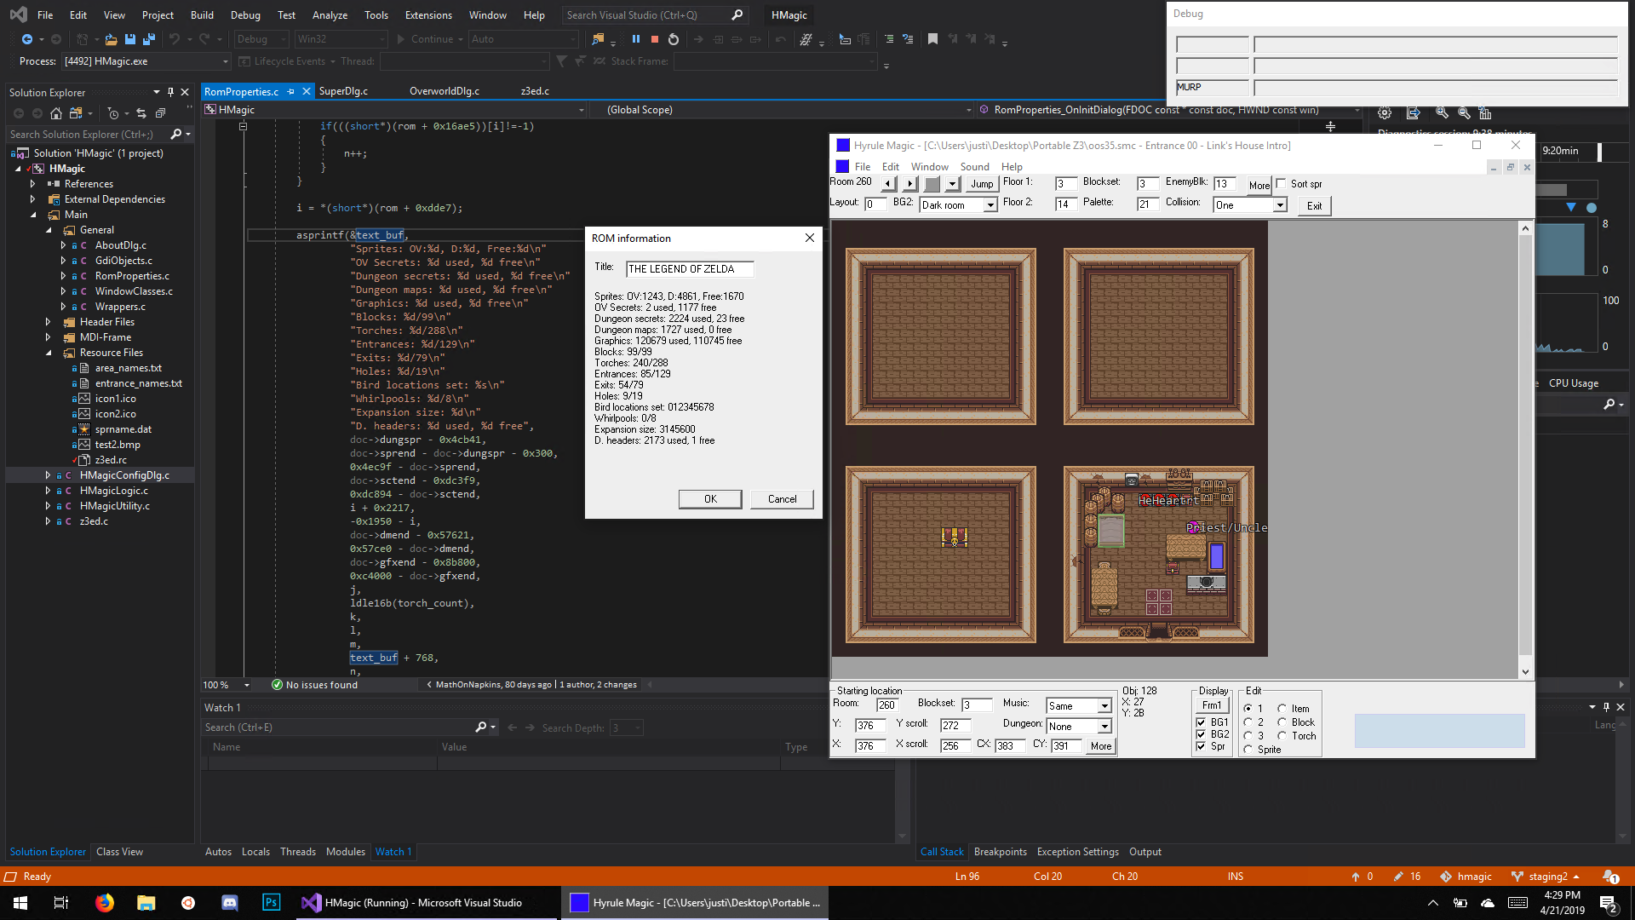Open the Music dropdown set to Same
Screen dimensions: 1635x920
point(1104,706)
